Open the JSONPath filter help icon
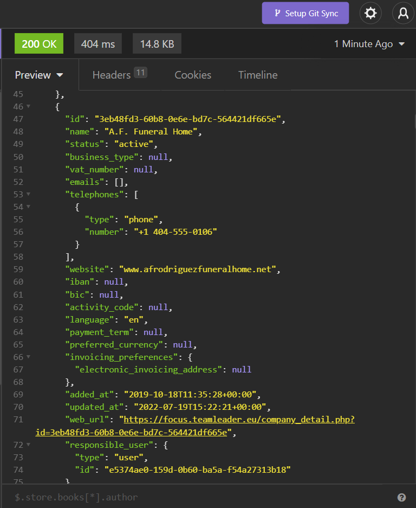The width and height of the screenshot is (416, 508). (x=401, y=497)
